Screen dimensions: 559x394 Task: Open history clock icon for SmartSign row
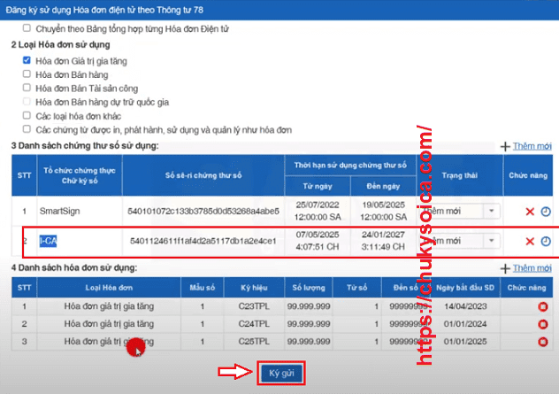coord(546,212)
